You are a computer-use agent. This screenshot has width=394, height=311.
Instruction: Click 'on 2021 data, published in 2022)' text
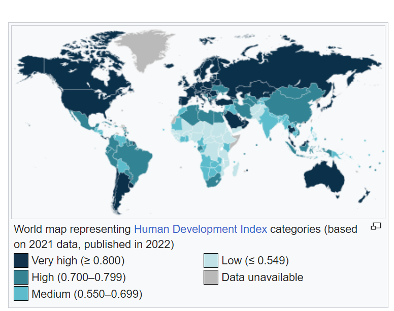[x=94, y=244]
